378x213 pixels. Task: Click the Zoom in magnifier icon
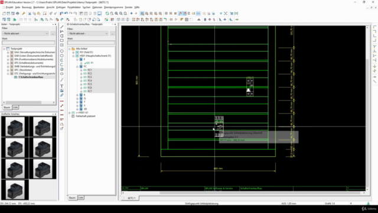tap(116, 14)
